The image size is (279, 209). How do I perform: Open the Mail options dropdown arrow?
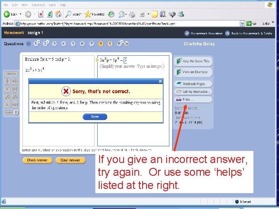click(126, 14)
